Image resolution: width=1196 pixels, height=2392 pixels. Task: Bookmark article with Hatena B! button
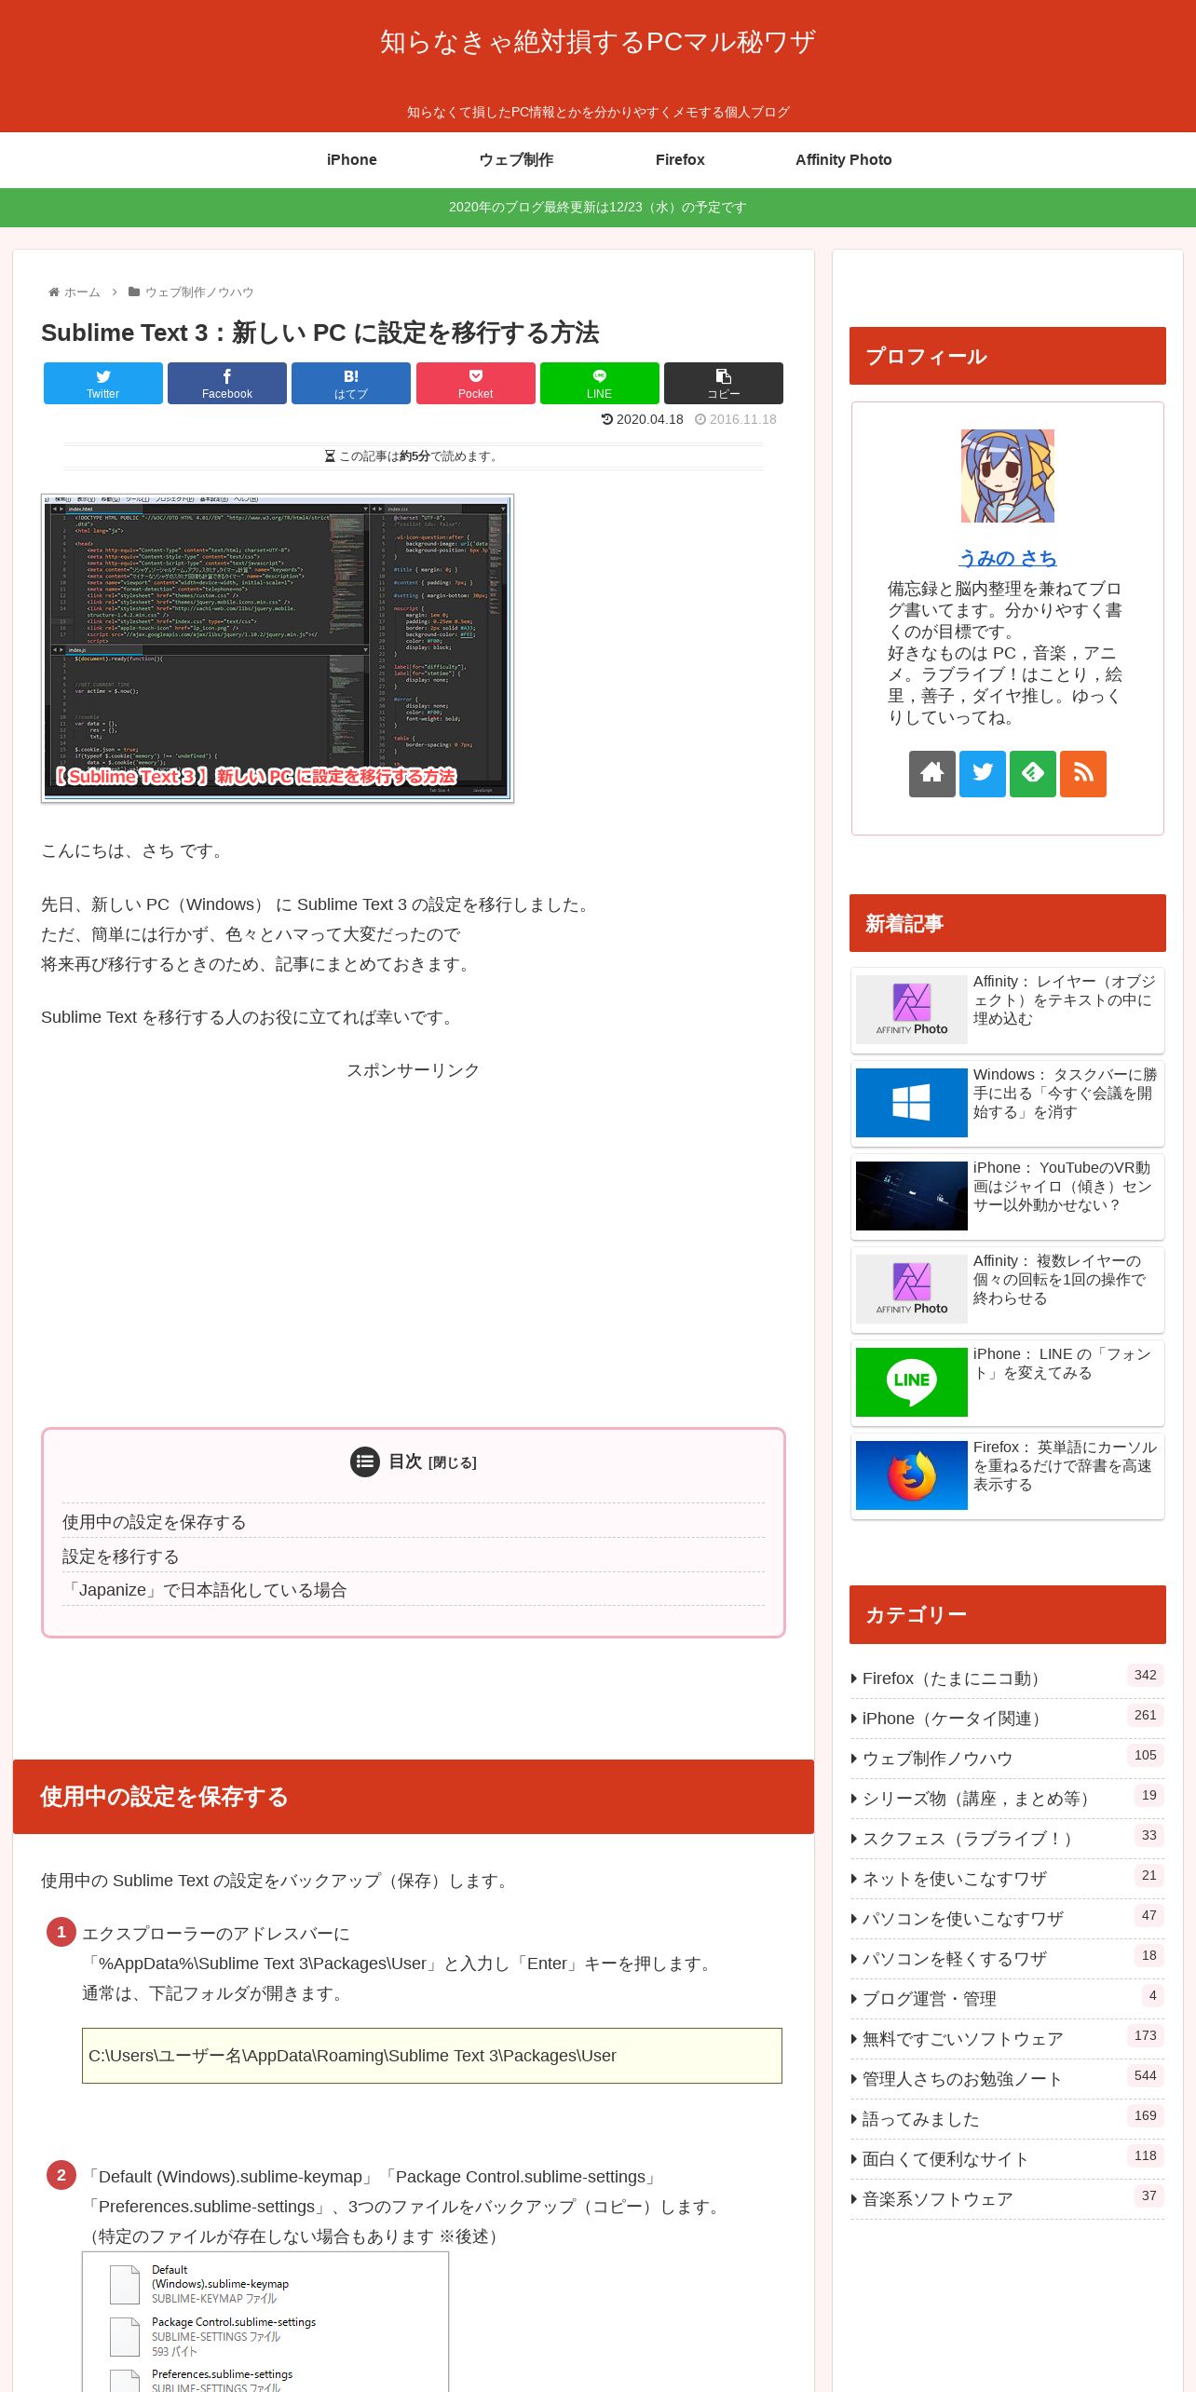351,383
